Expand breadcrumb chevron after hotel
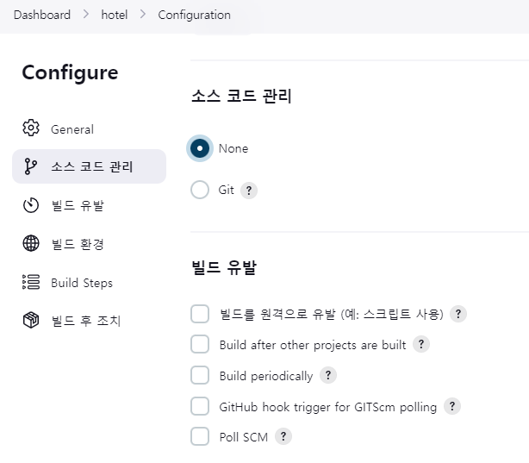The height and width of the screenshot is (463, 529). (143, 14)
